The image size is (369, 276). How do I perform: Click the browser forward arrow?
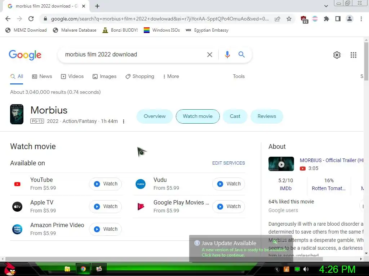coord(19,19)
